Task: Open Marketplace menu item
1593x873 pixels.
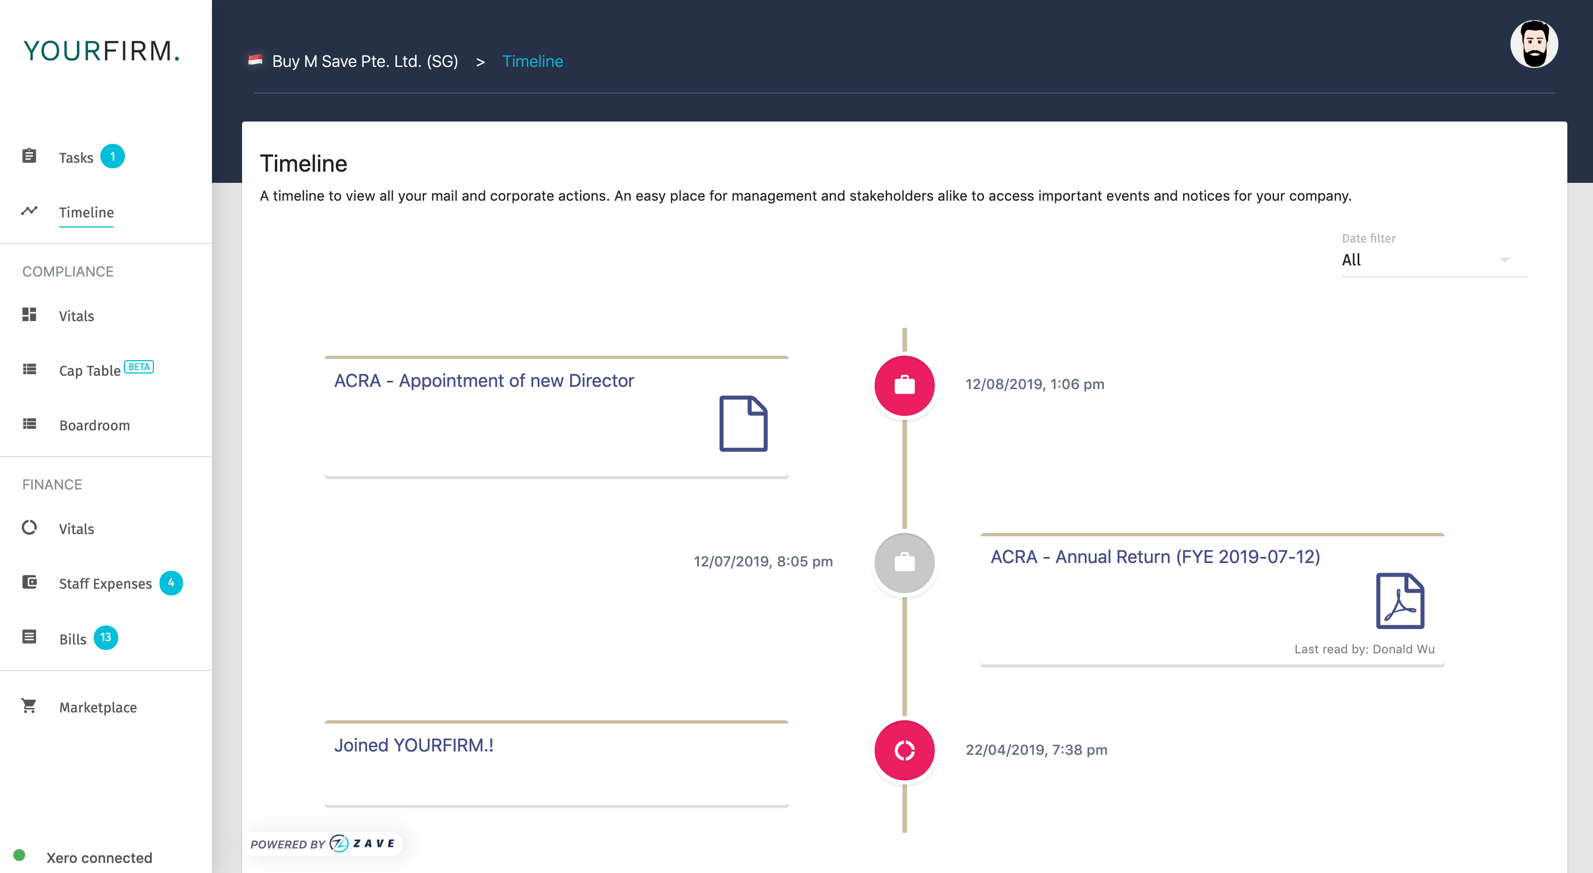Action: pyautogui.click(x=98, y=707)
